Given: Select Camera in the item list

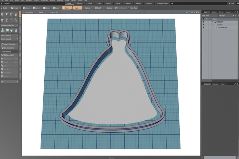Looking at the screenshot, I should (x=220, y=25).
